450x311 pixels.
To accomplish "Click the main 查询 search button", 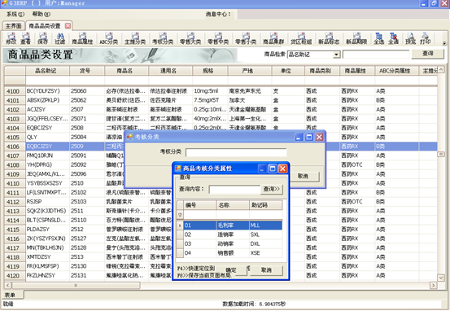I will tap(427, 54).
